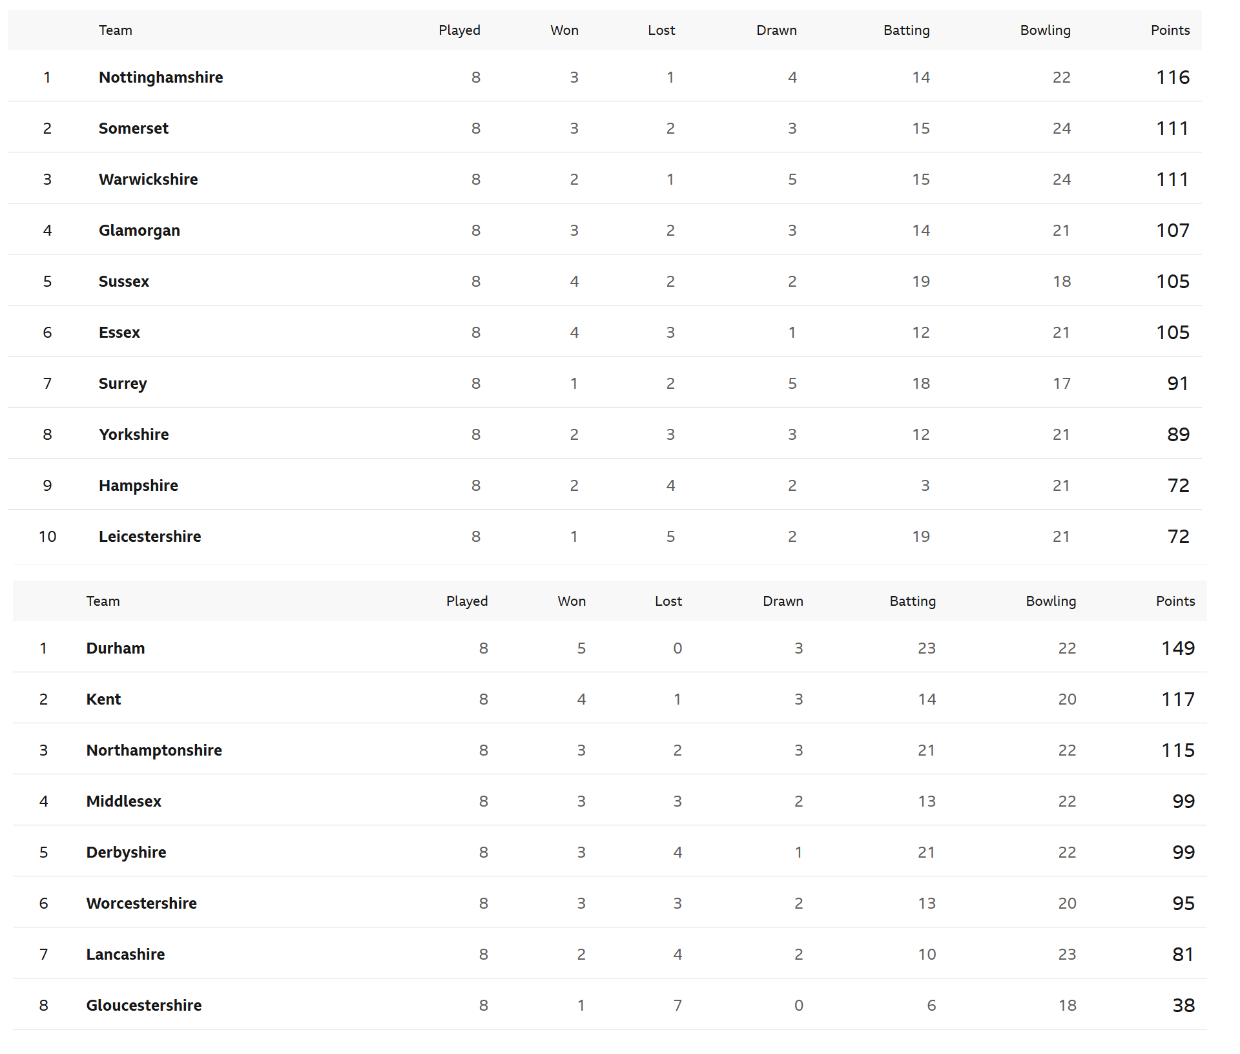The width and height of the screenshot is (1240, 1054).
Task: Click the Batting header in second table
Action: tap(913, 601)
